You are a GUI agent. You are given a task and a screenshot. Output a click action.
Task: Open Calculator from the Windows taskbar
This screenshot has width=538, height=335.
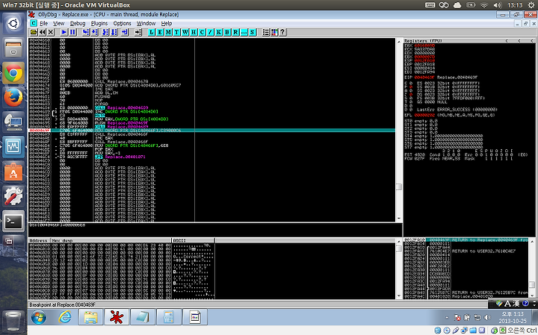(x=168, y=317)
